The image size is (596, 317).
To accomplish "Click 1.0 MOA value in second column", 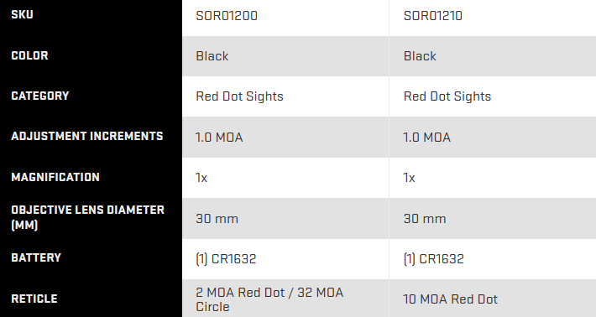I will coord(427,137).
